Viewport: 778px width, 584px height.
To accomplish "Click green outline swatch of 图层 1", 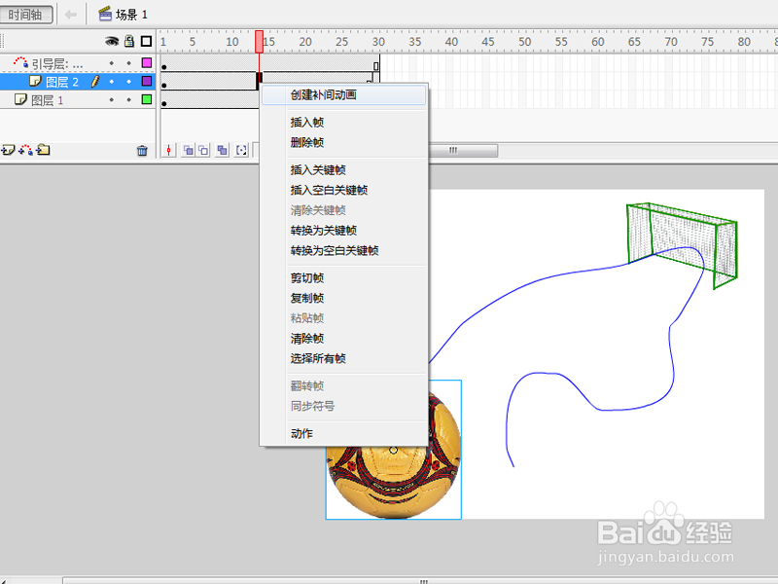I will (x=147, y=99).
